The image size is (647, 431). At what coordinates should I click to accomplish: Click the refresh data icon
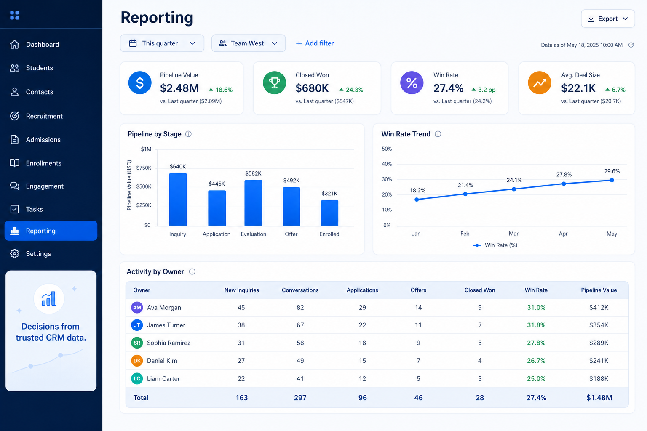pyautogui.click(x=631, y=45)
